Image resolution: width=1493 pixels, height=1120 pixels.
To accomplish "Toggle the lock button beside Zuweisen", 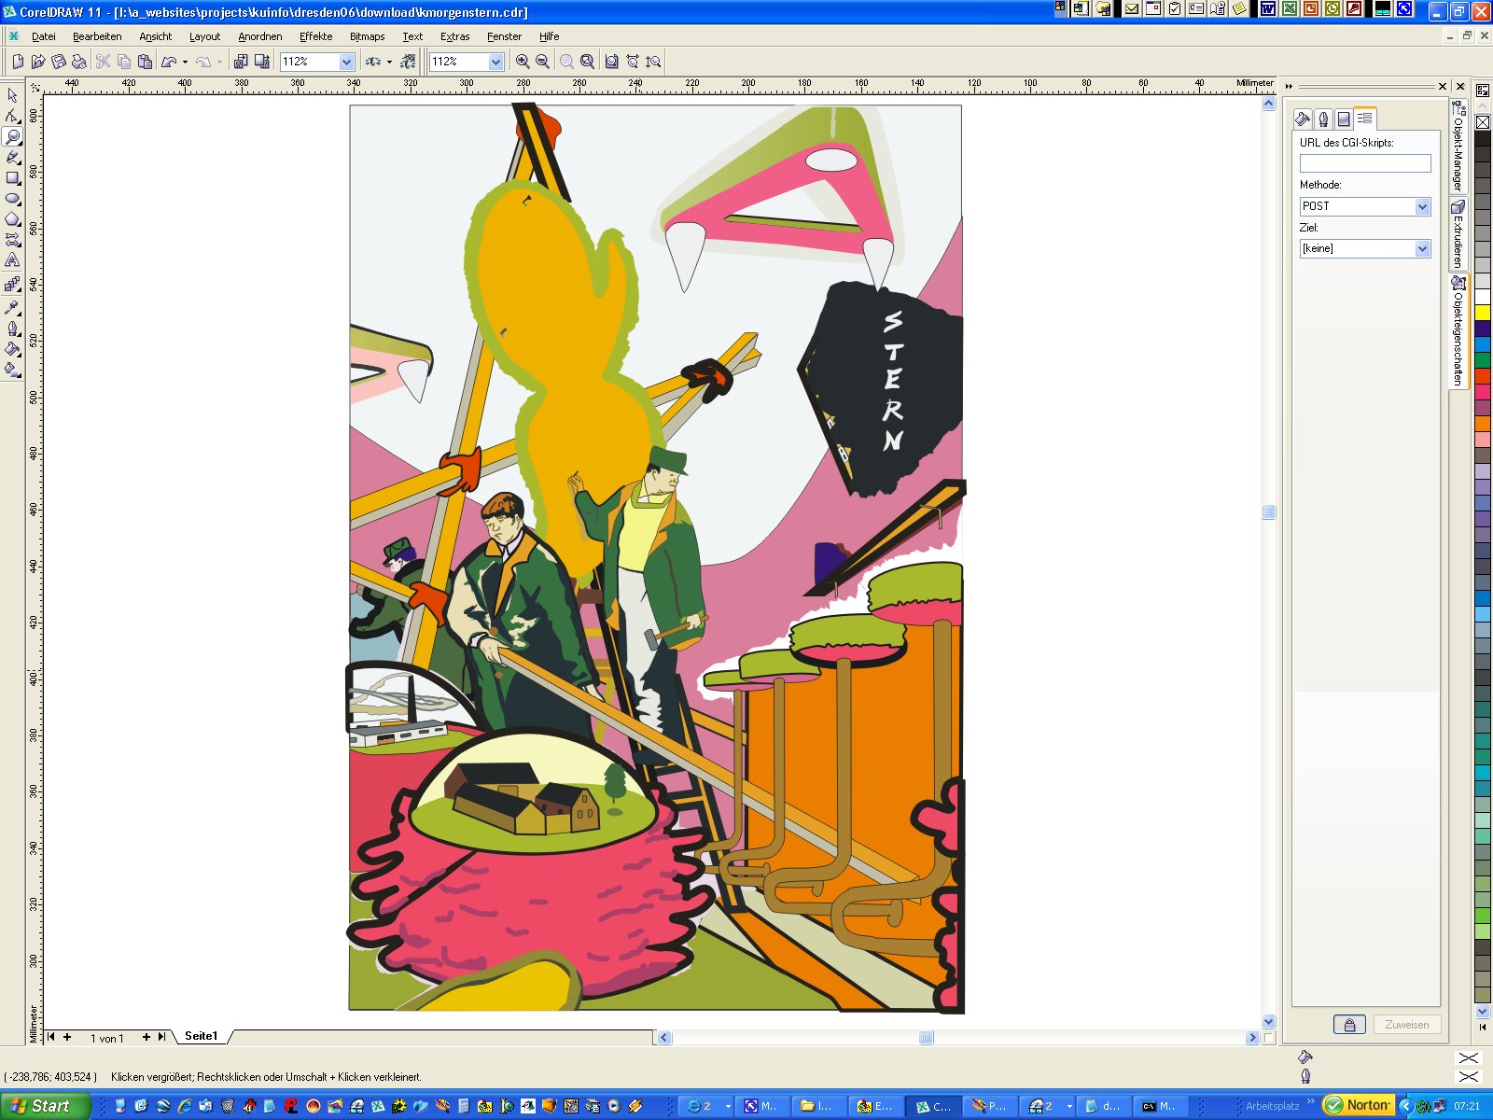I will (1349, 1025).
